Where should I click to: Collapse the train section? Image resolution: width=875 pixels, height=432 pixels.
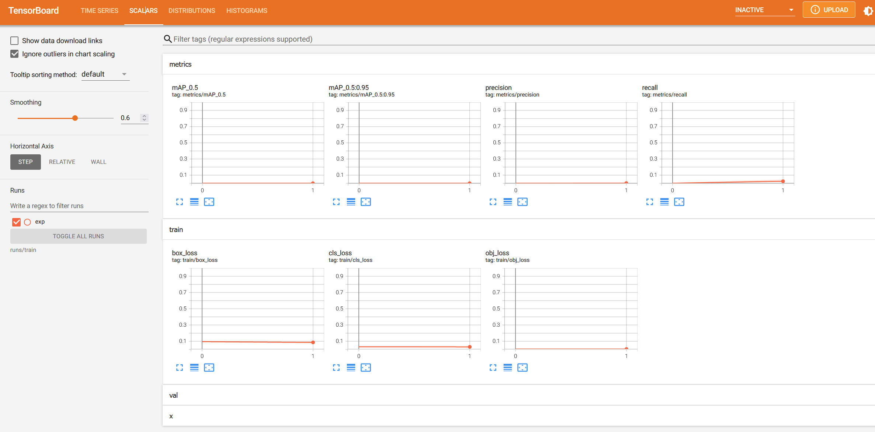tap(518, 229)
